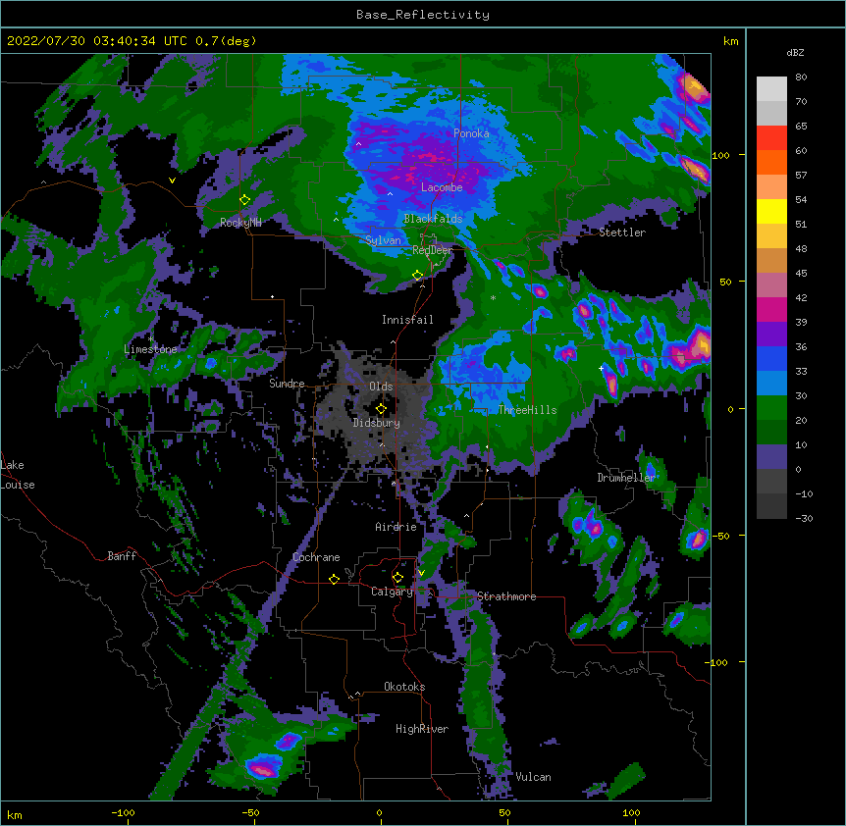Click the yellow V marker east of Calgary
This screenshot has height=826, width=846.
click(421, 573)
